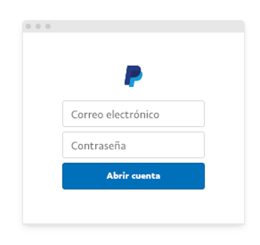Click the left edge of the blue Abrir cuenta button
Image resolution: width=260 pixels, height=245 pixels.
pos(67,176)
